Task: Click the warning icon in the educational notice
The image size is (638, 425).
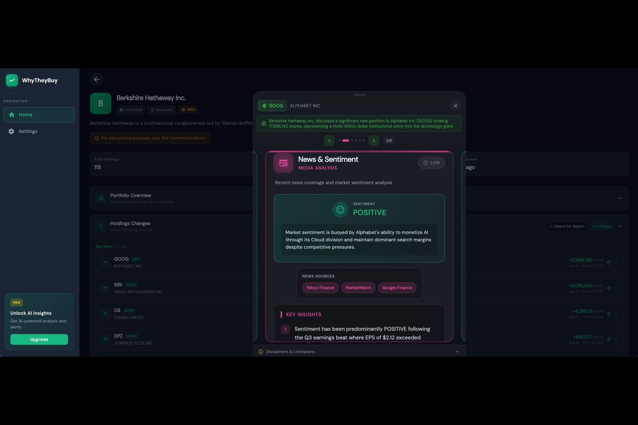Action: point(97,138)
